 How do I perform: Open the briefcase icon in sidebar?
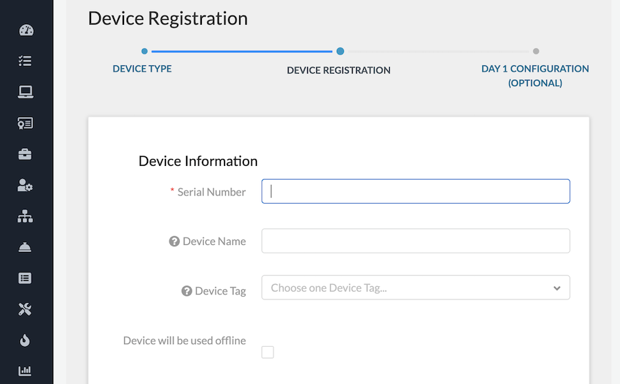coord(25,154)
